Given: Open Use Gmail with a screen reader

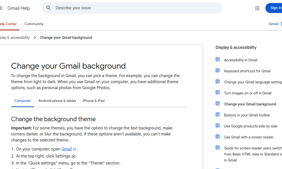Looking at the screenshot, I should point(249,137).
